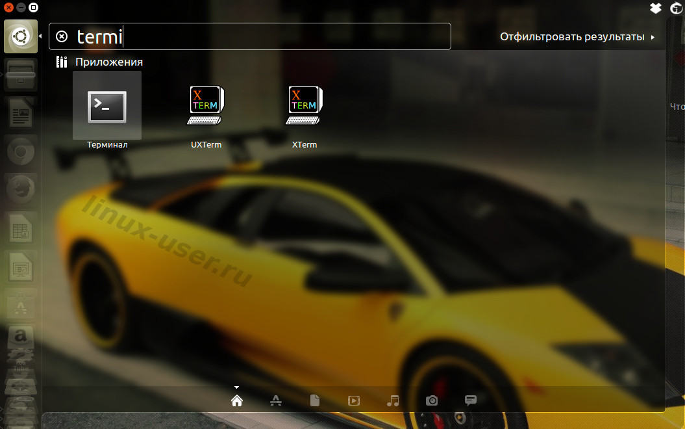Maximize the Dash with square button
685x429 pixels.
coord(33,7)
